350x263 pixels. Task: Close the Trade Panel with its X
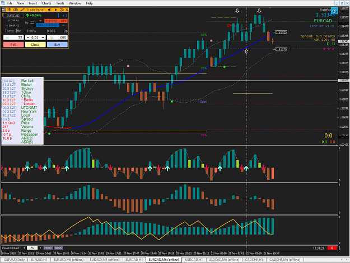(67, 9)
